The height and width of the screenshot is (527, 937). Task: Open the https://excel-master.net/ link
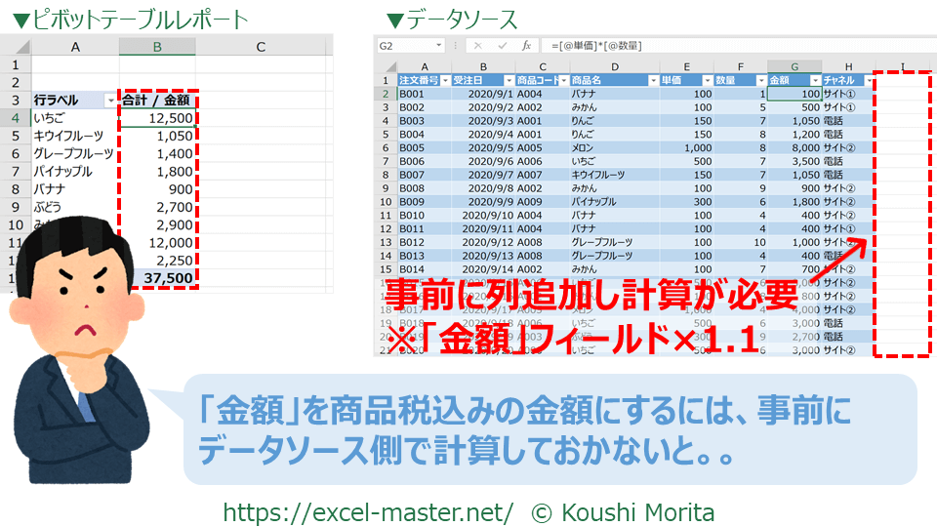tap(368, 511)
